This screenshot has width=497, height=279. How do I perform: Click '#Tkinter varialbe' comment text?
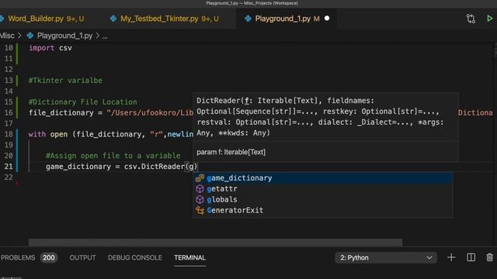65,81
